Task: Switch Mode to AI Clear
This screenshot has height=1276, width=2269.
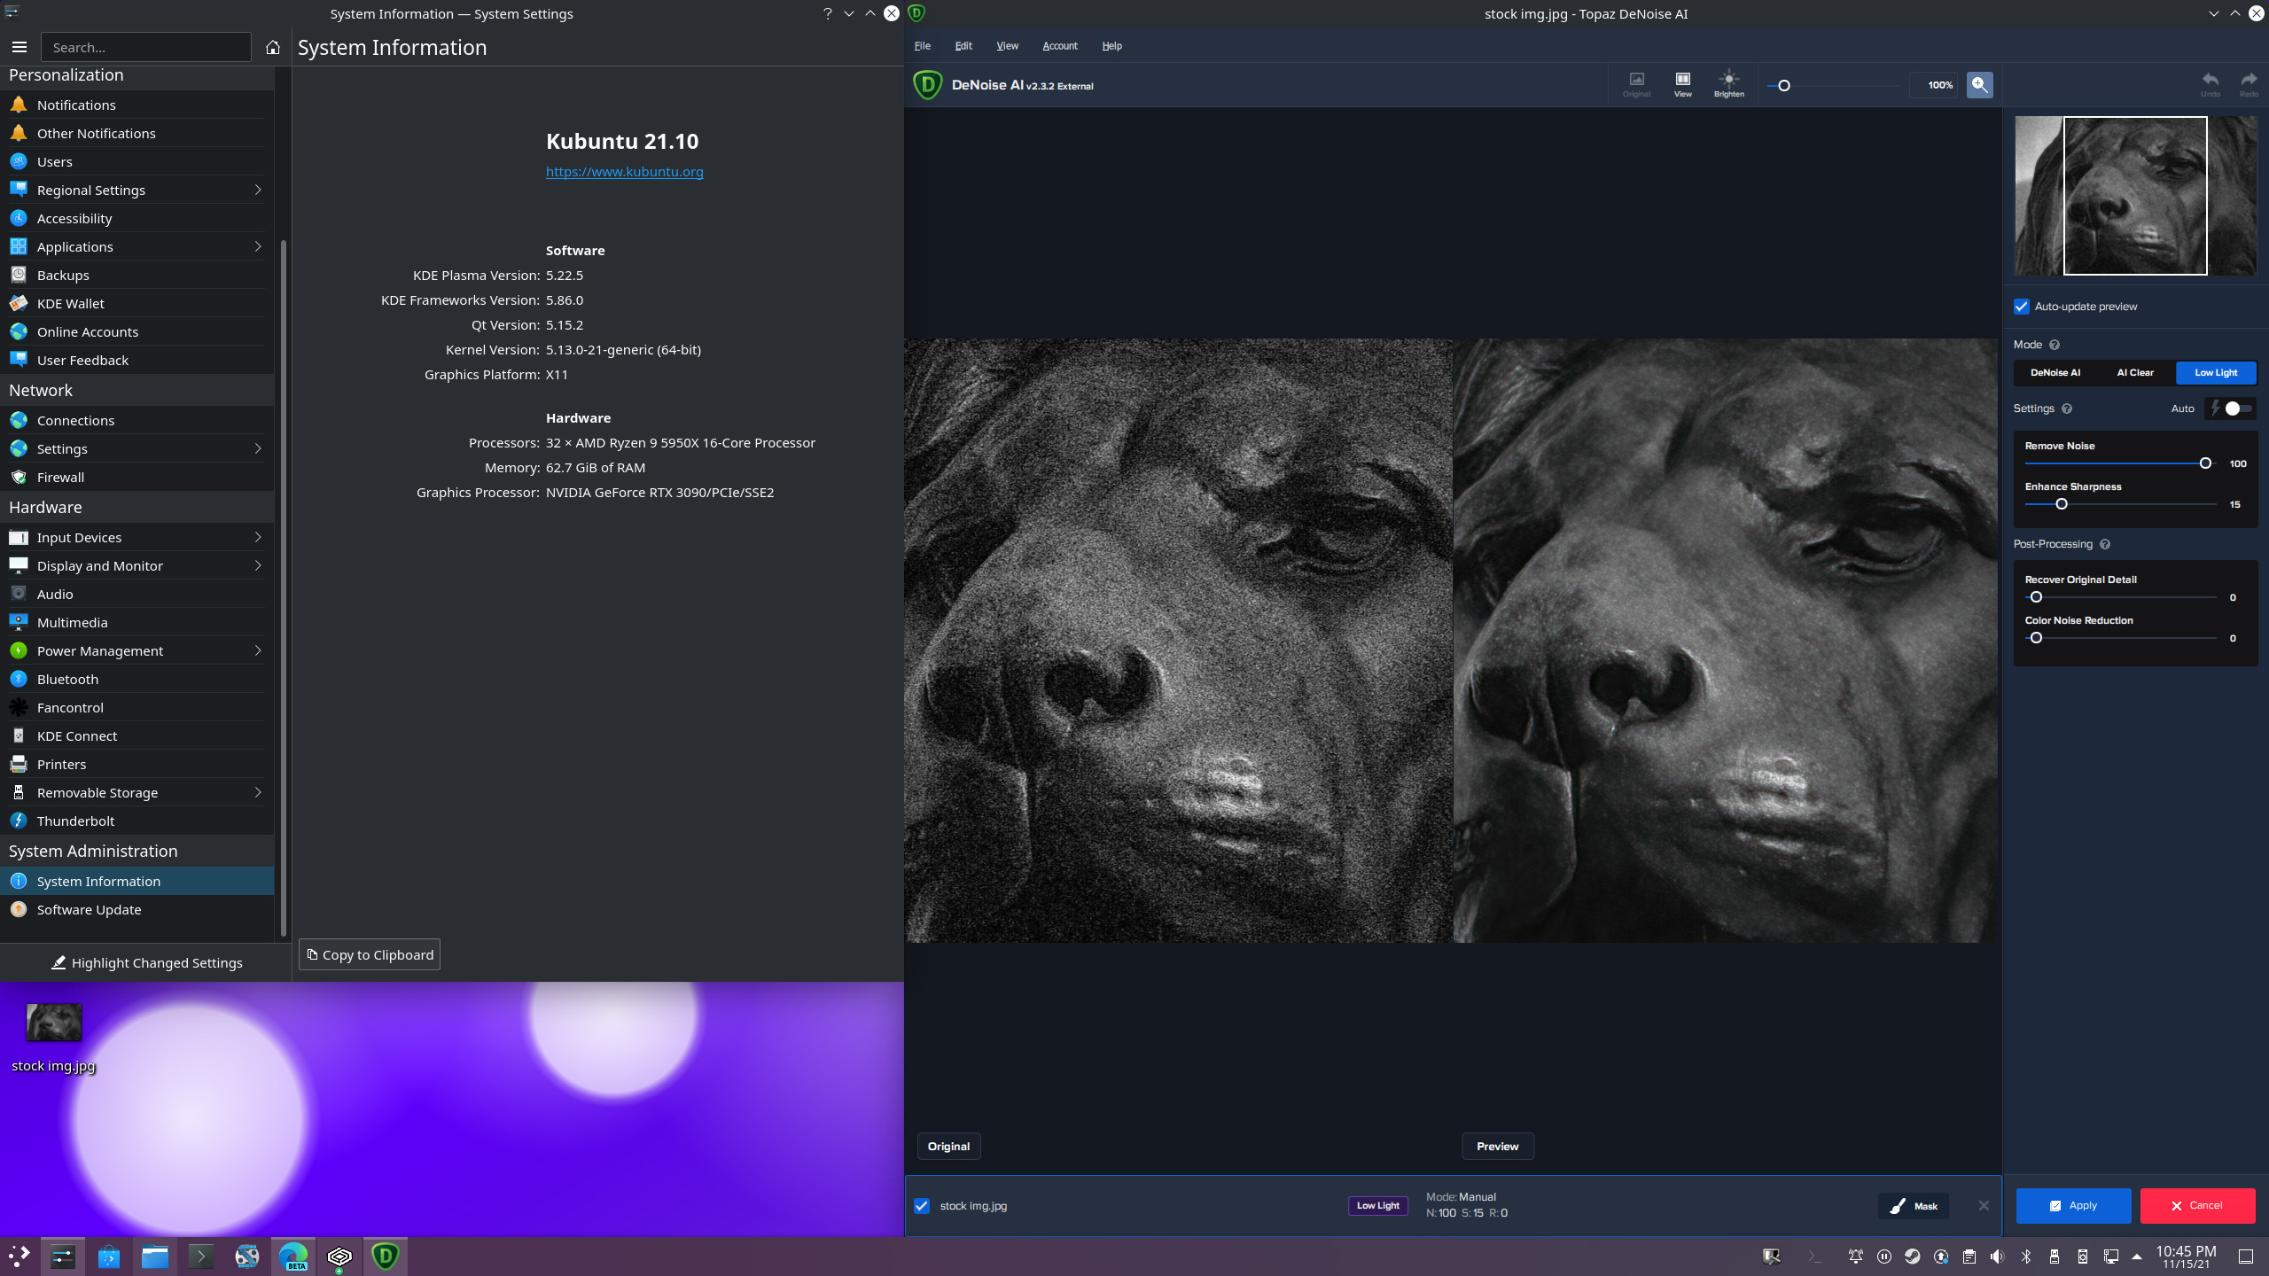Action: (2133, 372)
